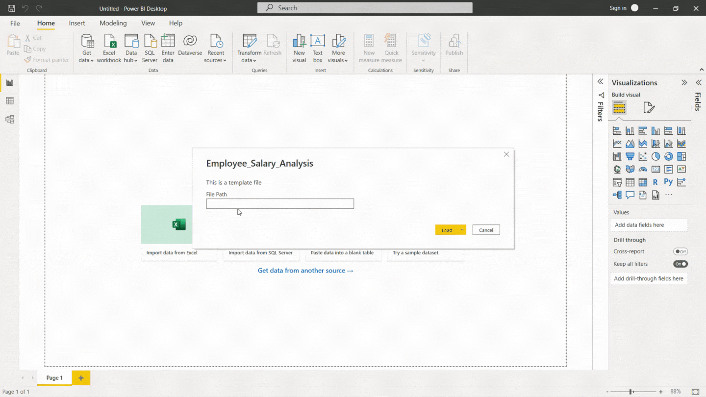Click Get data from another source link

tap(305, 270)
